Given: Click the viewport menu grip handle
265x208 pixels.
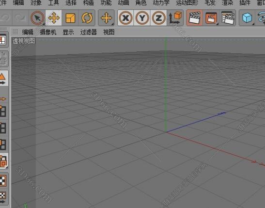Looking at the screenshot, I should [x=16, y=32].
